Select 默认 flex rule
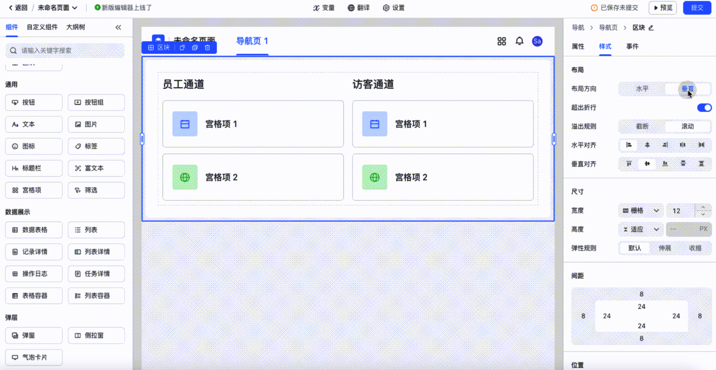Image resolution: width=716 pixels, height=370 pixels. pyautogui.click(x=635, y=248)
